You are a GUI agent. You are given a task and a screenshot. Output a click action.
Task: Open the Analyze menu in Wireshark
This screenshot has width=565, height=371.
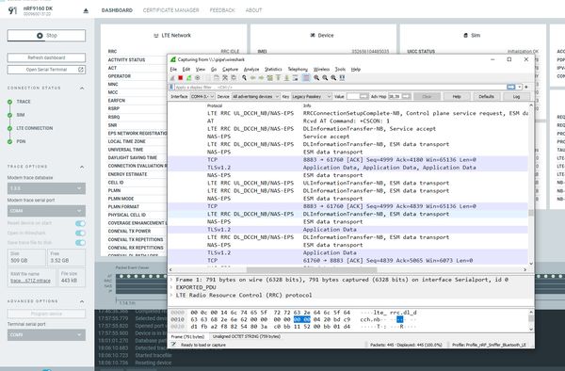251,69
